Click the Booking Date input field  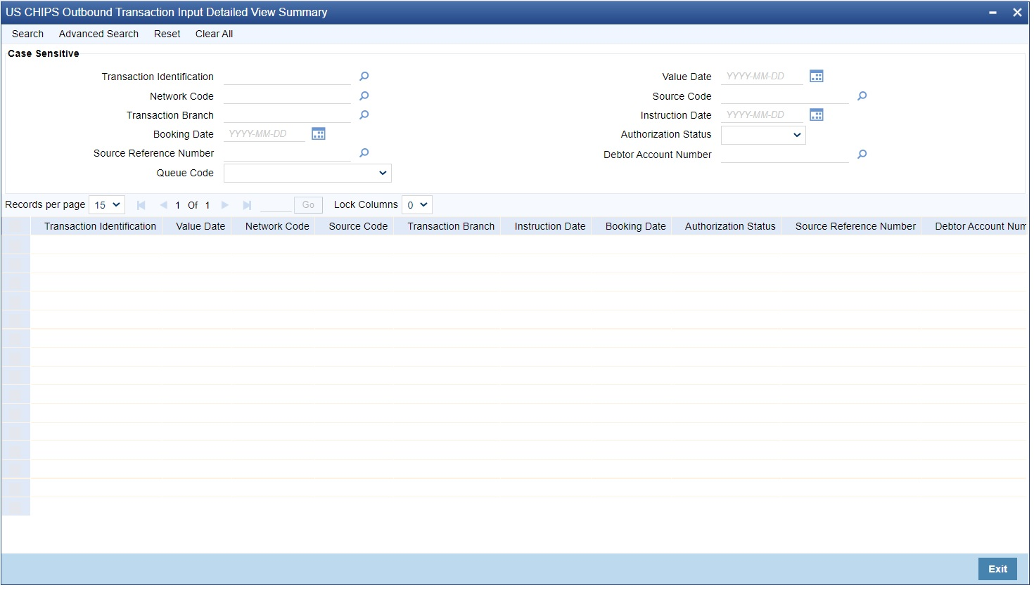pyautogui.click(x=265, y=134)
